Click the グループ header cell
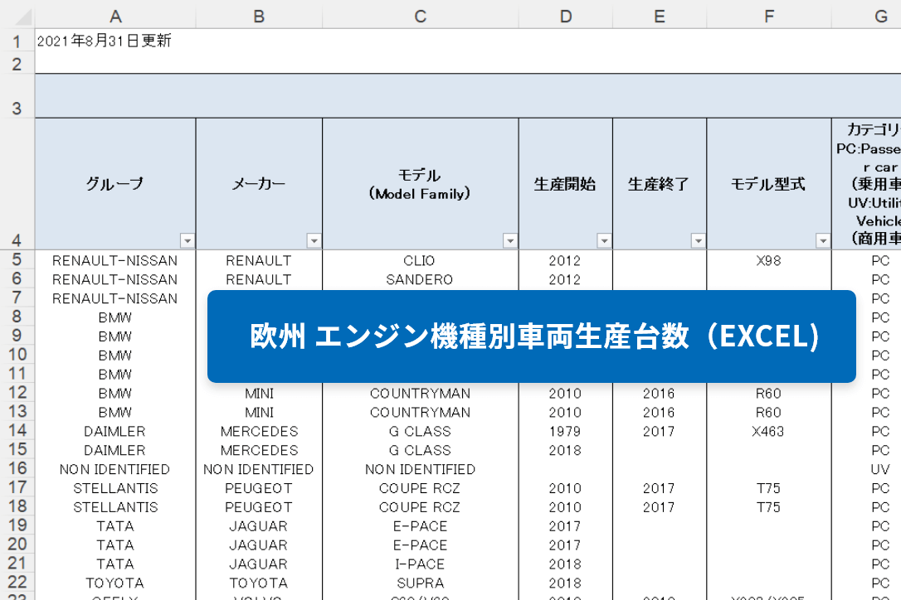This screenshot has height=600, width=901. (115, 184)
